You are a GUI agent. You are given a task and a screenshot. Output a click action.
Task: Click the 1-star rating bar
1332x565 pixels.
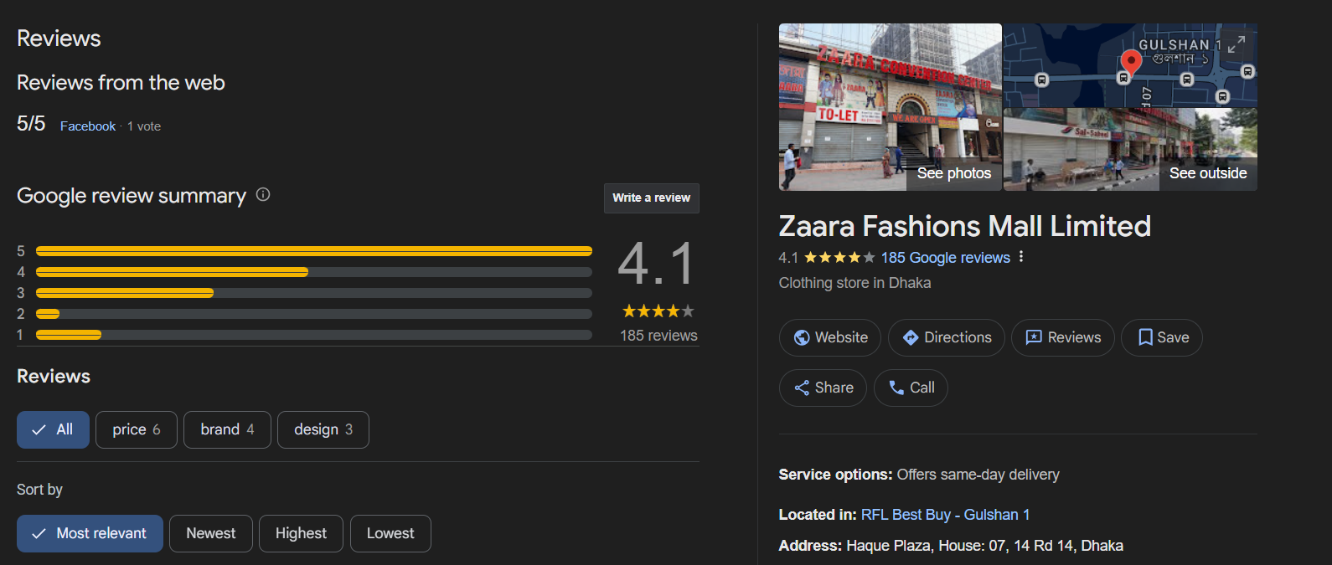coord(314,335)
